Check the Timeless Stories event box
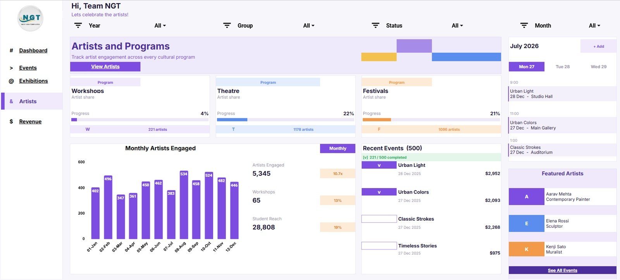Image resolution: width=620 pixels, height=280 pixels. click(x=379, y=245)
